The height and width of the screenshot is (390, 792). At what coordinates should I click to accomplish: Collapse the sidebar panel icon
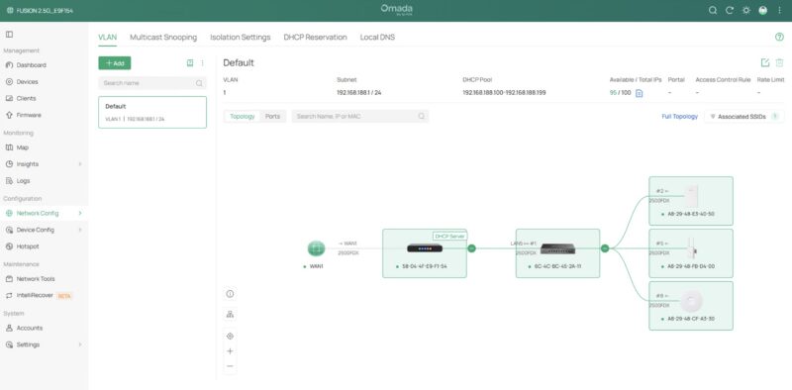click(x=9, y=35)
